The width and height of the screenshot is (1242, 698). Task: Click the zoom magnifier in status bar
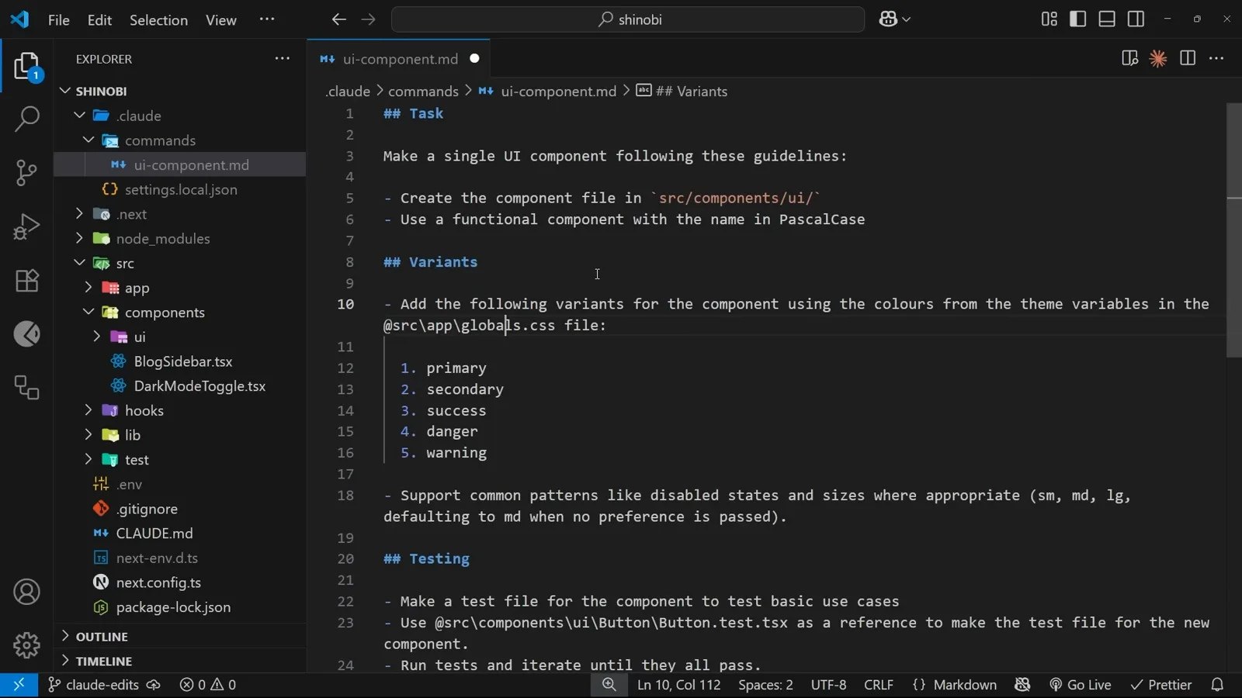(x=609, y=685)
